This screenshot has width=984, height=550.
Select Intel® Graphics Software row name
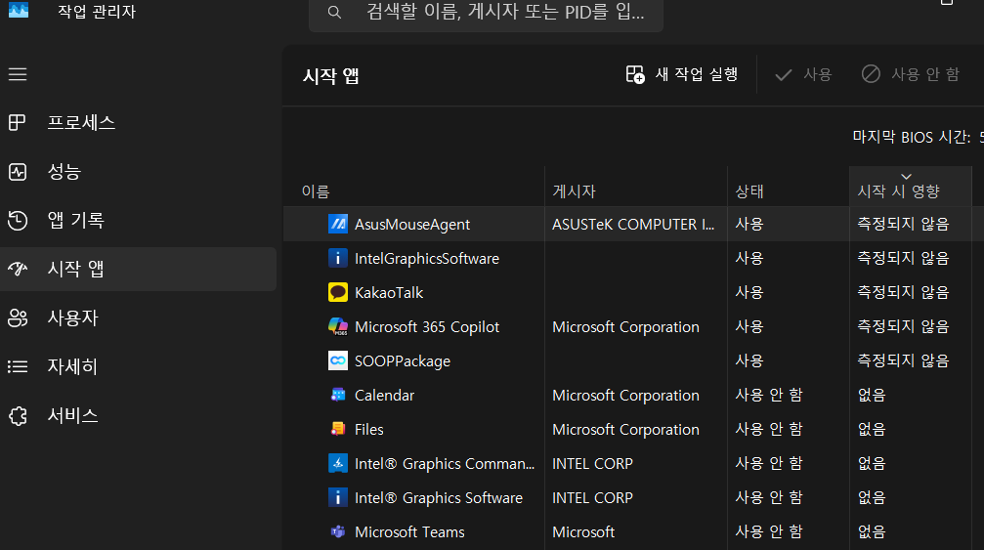(439, 498)
